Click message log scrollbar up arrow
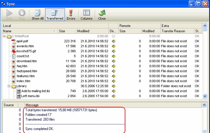 pyautogui.click(x=204, y=105)
